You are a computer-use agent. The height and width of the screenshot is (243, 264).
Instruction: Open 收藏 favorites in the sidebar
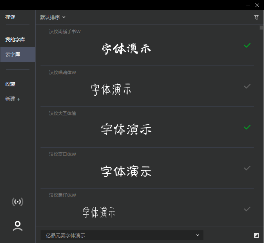(x=10, y=84)
